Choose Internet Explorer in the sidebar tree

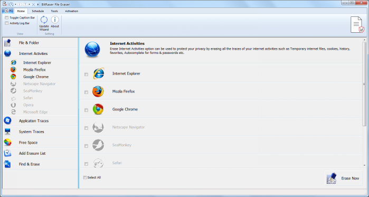coord(37,63)
